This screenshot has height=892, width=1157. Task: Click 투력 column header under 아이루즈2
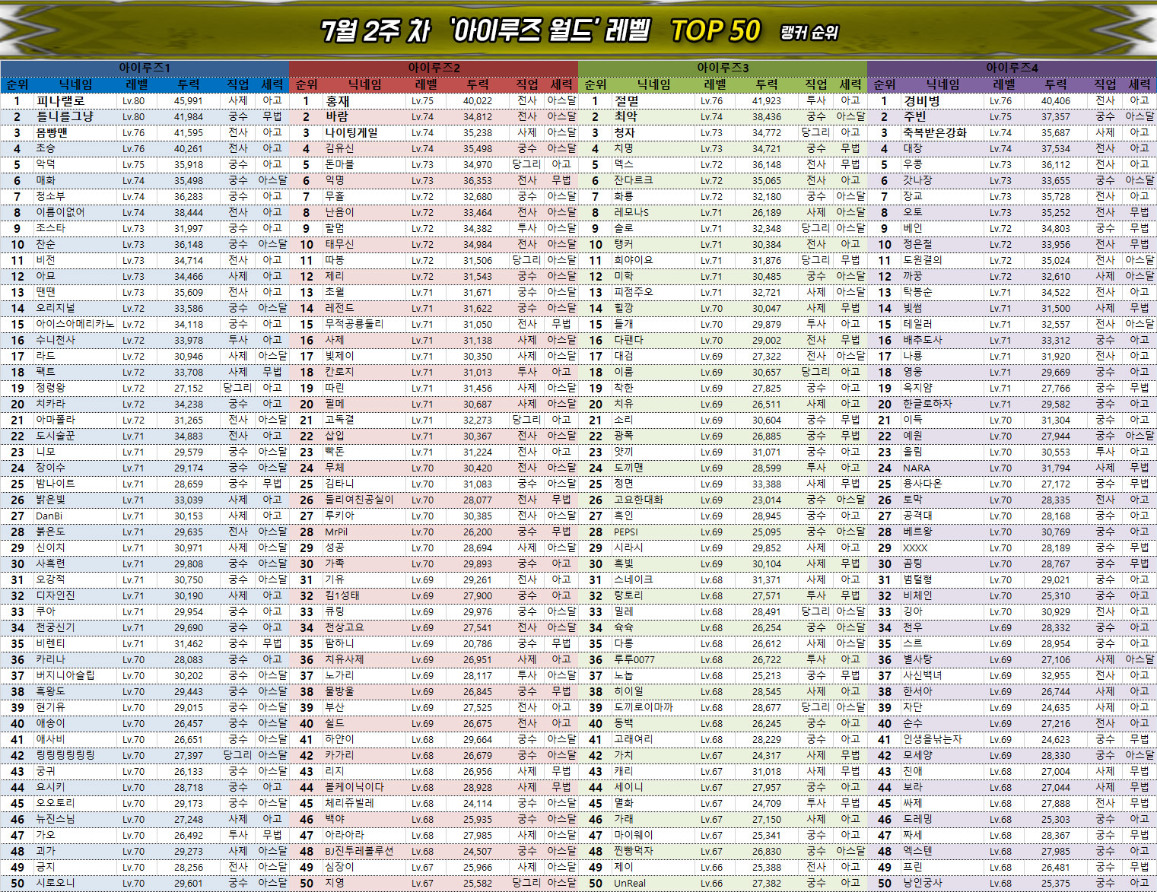click(478, 84)
